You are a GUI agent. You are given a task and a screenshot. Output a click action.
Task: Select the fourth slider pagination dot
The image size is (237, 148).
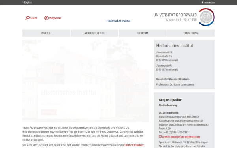pyautogui.click(x=138, y=115)
